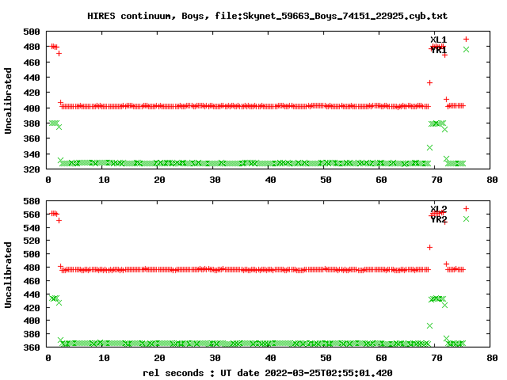Click the plot title starting with 'HIRES continuum, Boys'
507x380 pixels.
268,16
